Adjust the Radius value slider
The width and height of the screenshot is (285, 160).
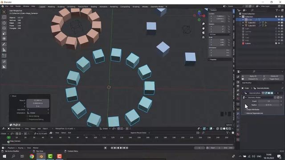click(x=269, y=105)
